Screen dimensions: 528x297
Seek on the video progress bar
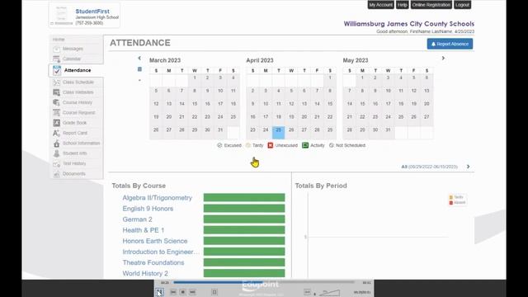point(264,282)
